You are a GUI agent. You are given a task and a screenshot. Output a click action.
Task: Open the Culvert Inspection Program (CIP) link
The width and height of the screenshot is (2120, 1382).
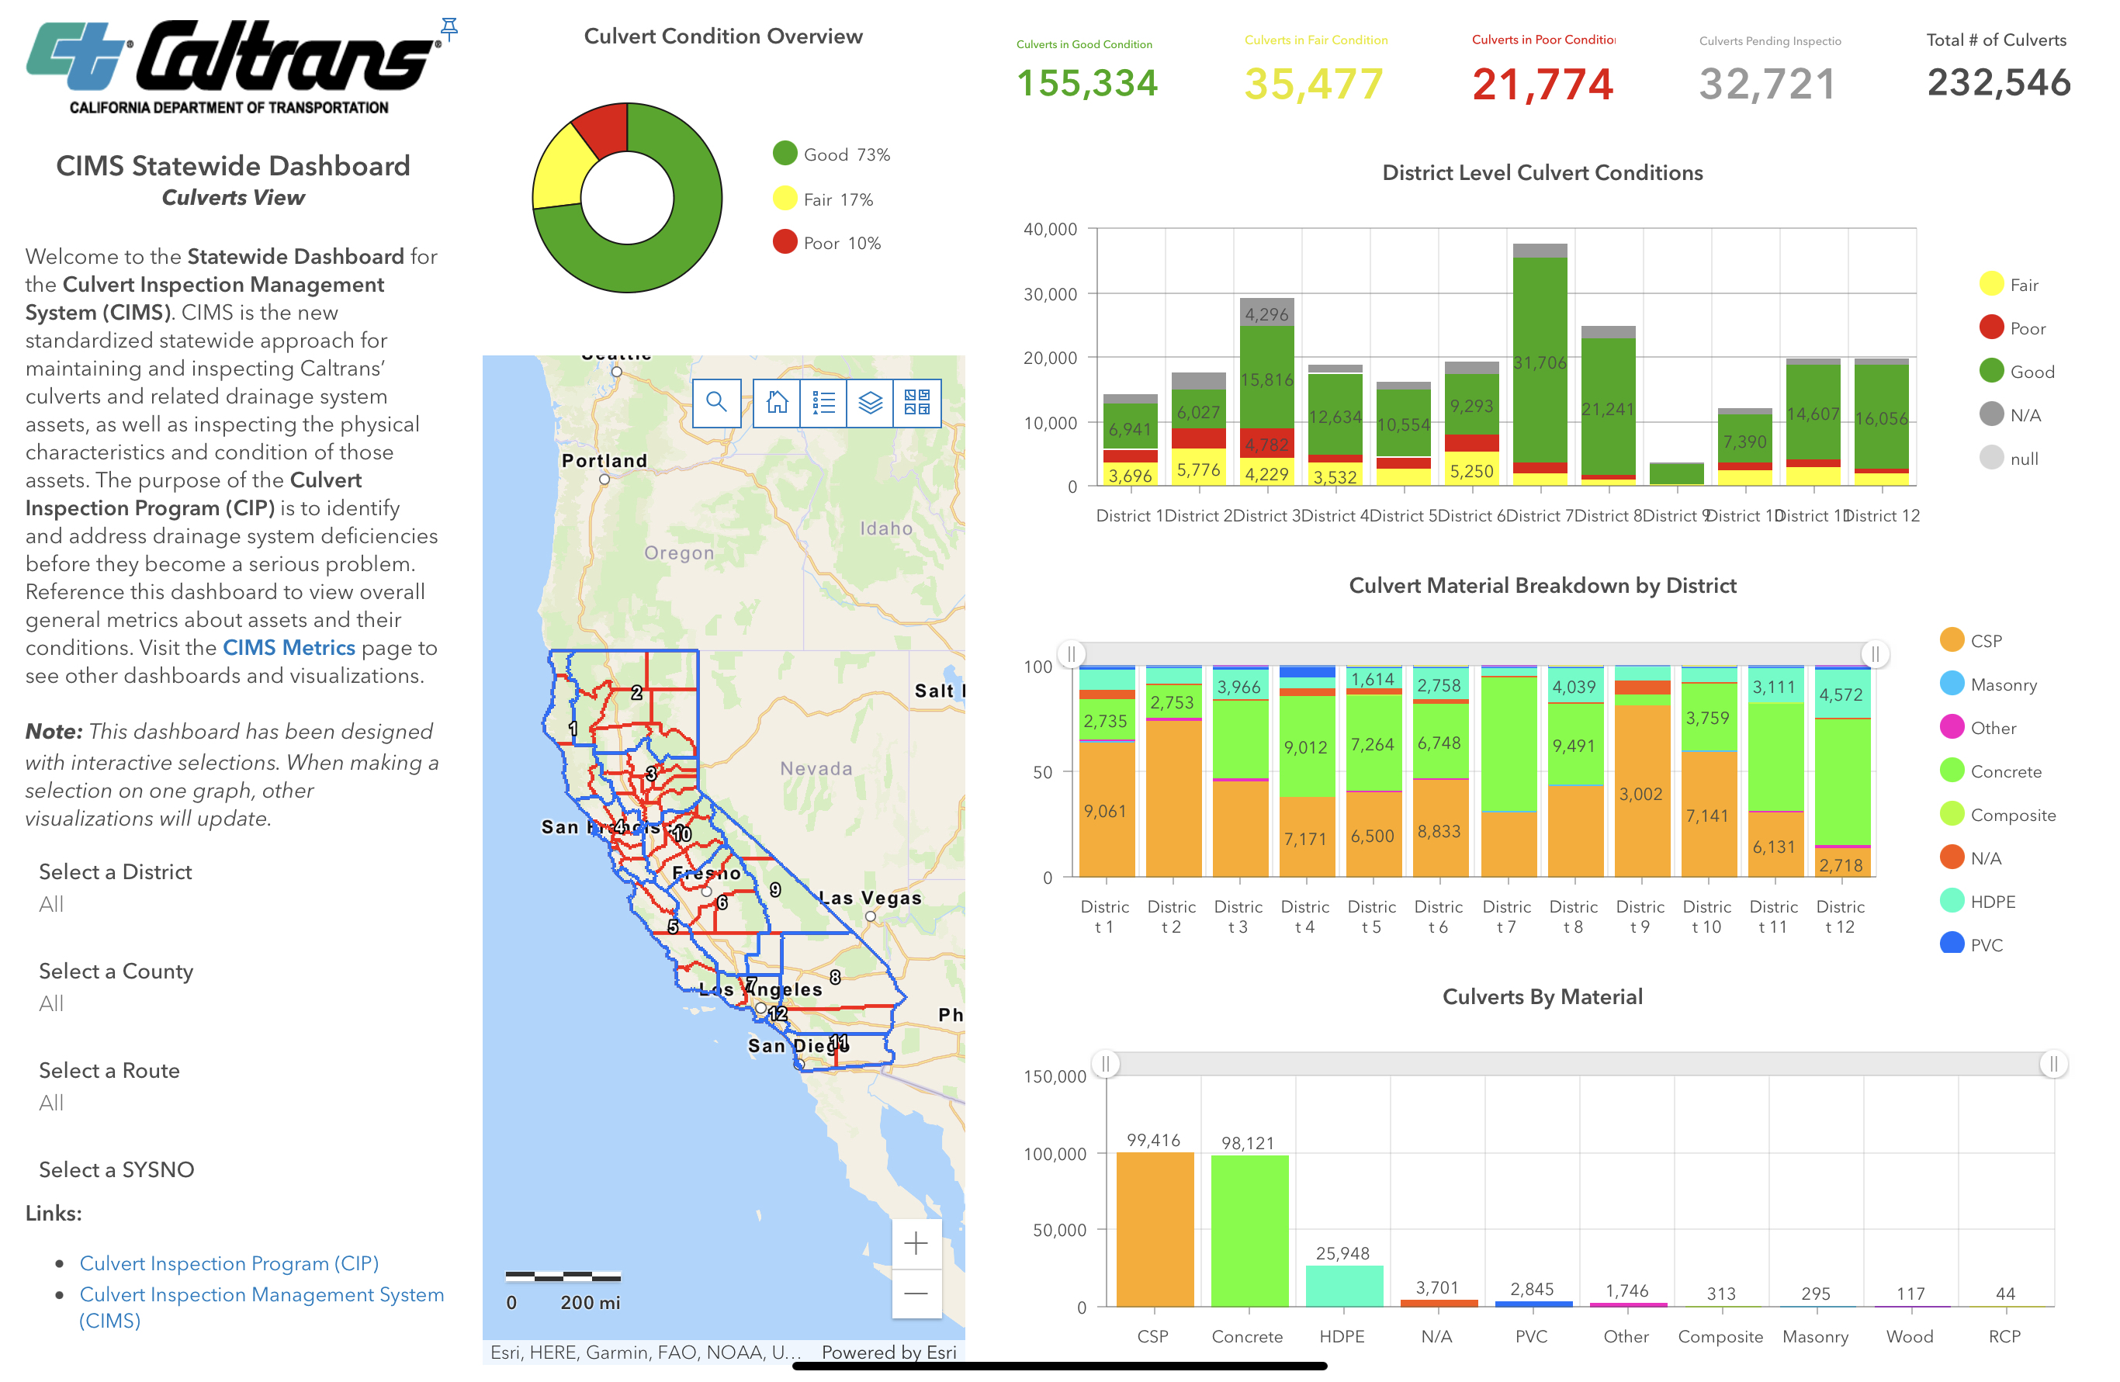(229, 1263)
